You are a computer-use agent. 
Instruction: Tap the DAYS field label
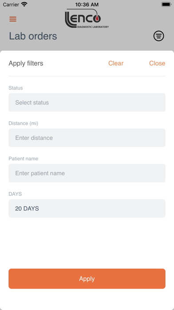pyautogui.click(x=15, y=194)
